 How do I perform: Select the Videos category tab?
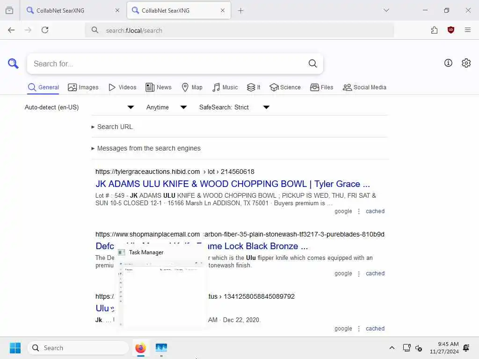[122, 87]
